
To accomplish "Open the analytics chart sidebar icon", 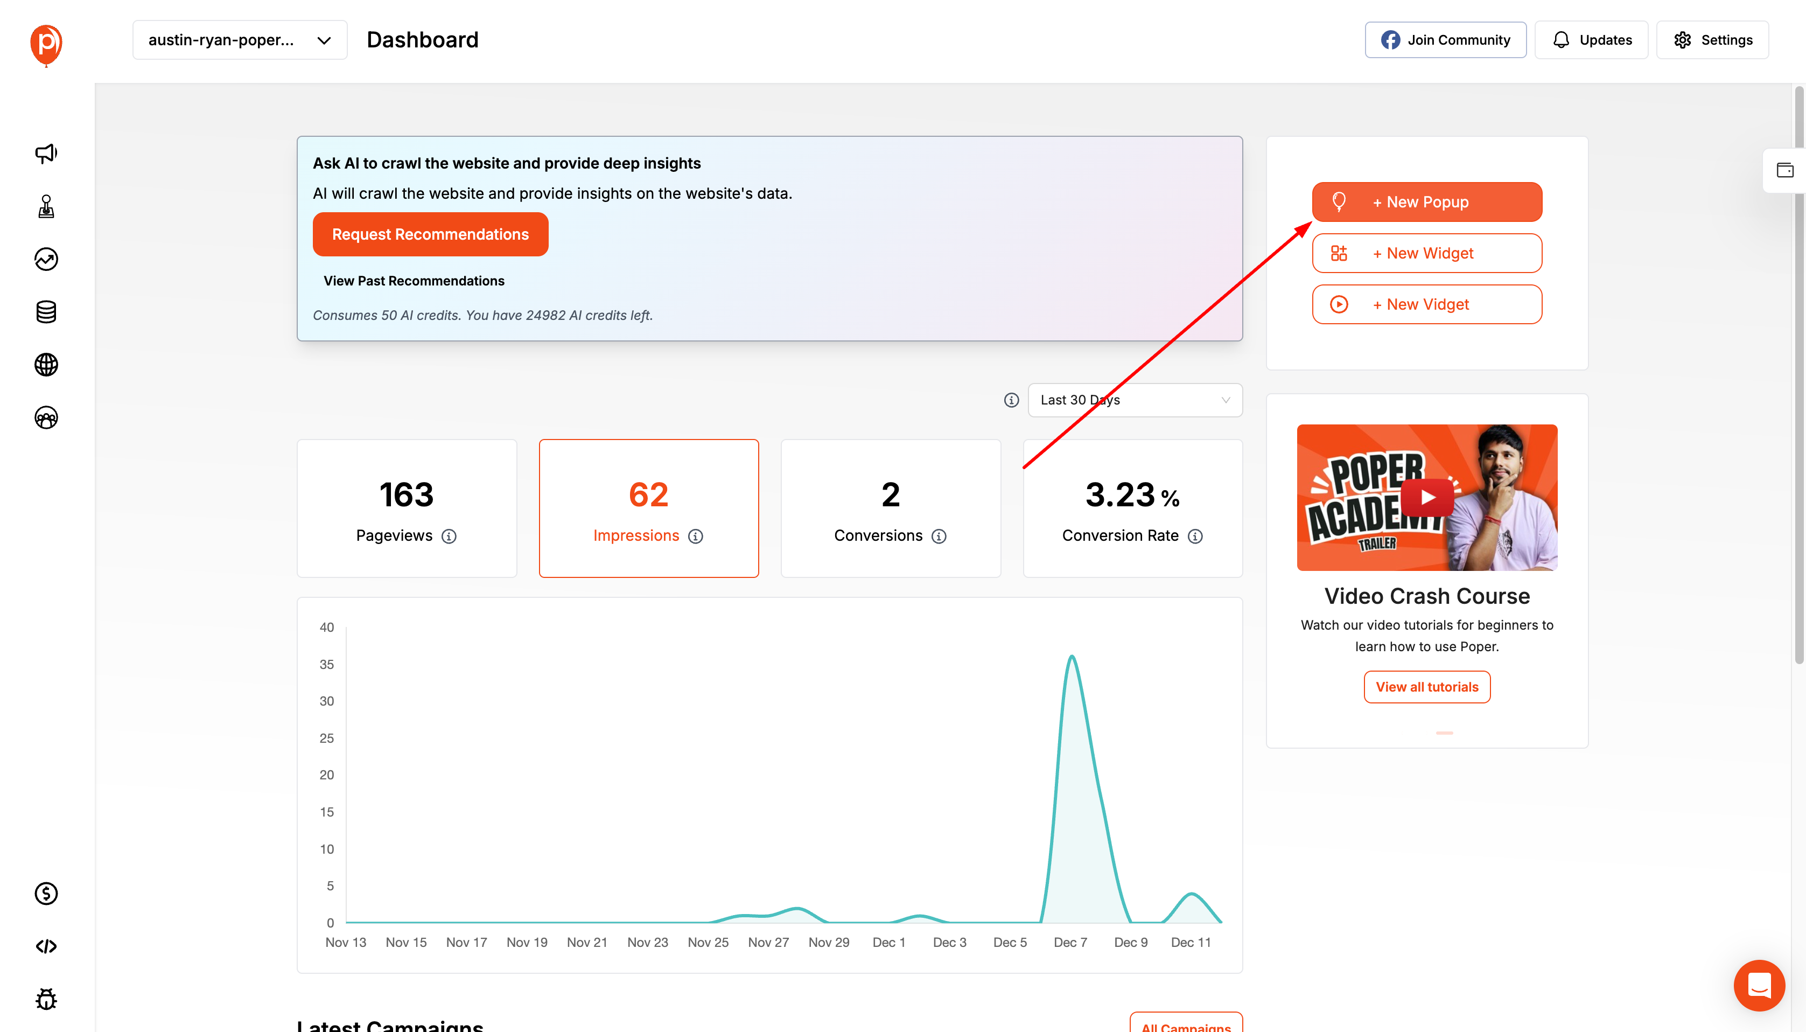I will click(x=46, y=260).
